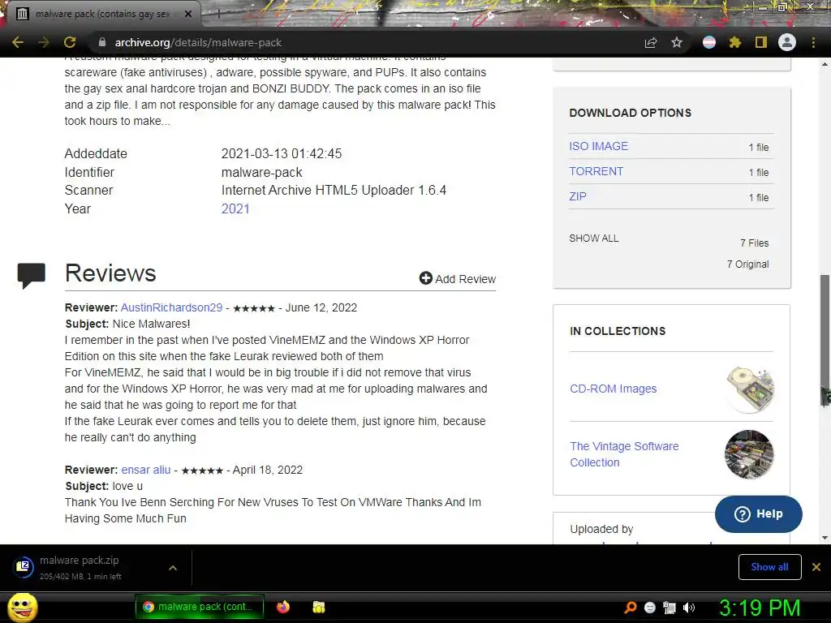The image size is (831, 623).
Task: Click the padlock site info icon
Action: 102,42
